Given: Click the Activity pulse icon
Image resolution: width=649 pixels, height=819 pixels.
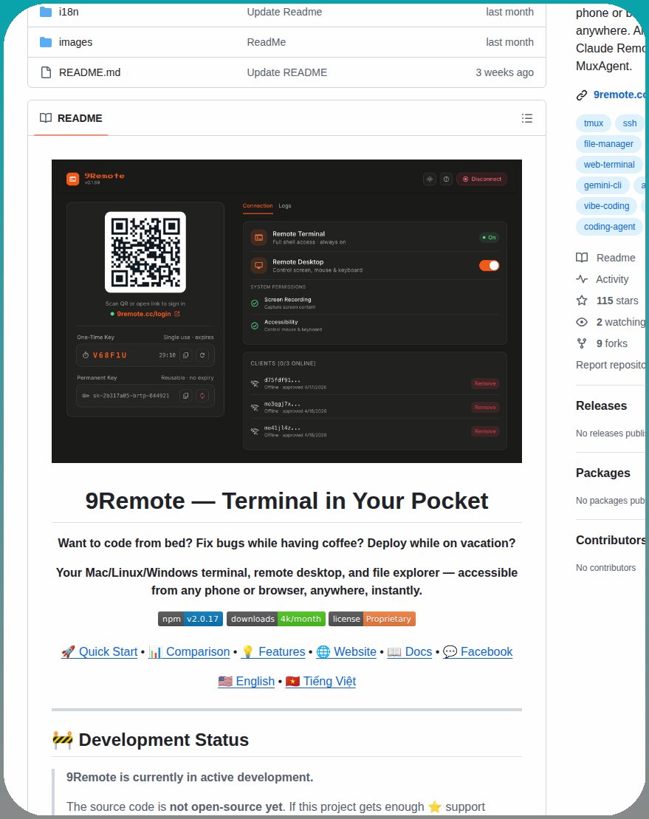Looking at the screenshot, I should click(x=582, y=279).
